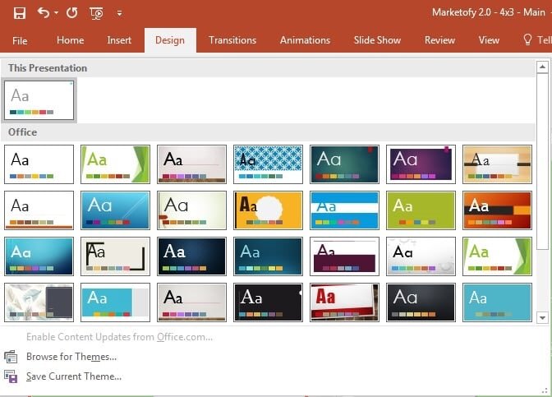Apply the blue diamond pattern theme
552x397 pixels.
click(268, 164)
